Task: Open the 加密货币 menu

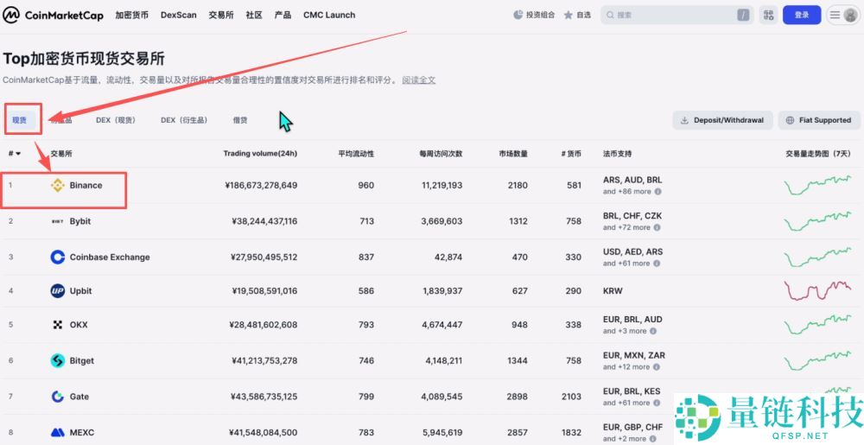Action: 131,15
